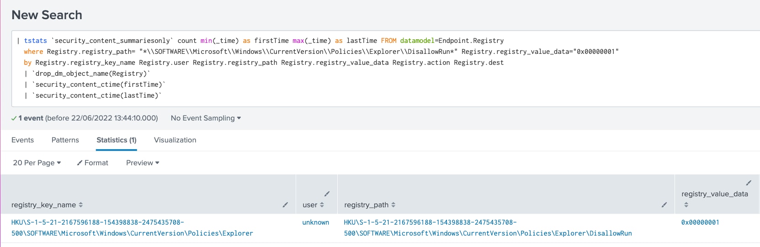Switch to the Events tab
760x247 pixels.
point(22,140)
